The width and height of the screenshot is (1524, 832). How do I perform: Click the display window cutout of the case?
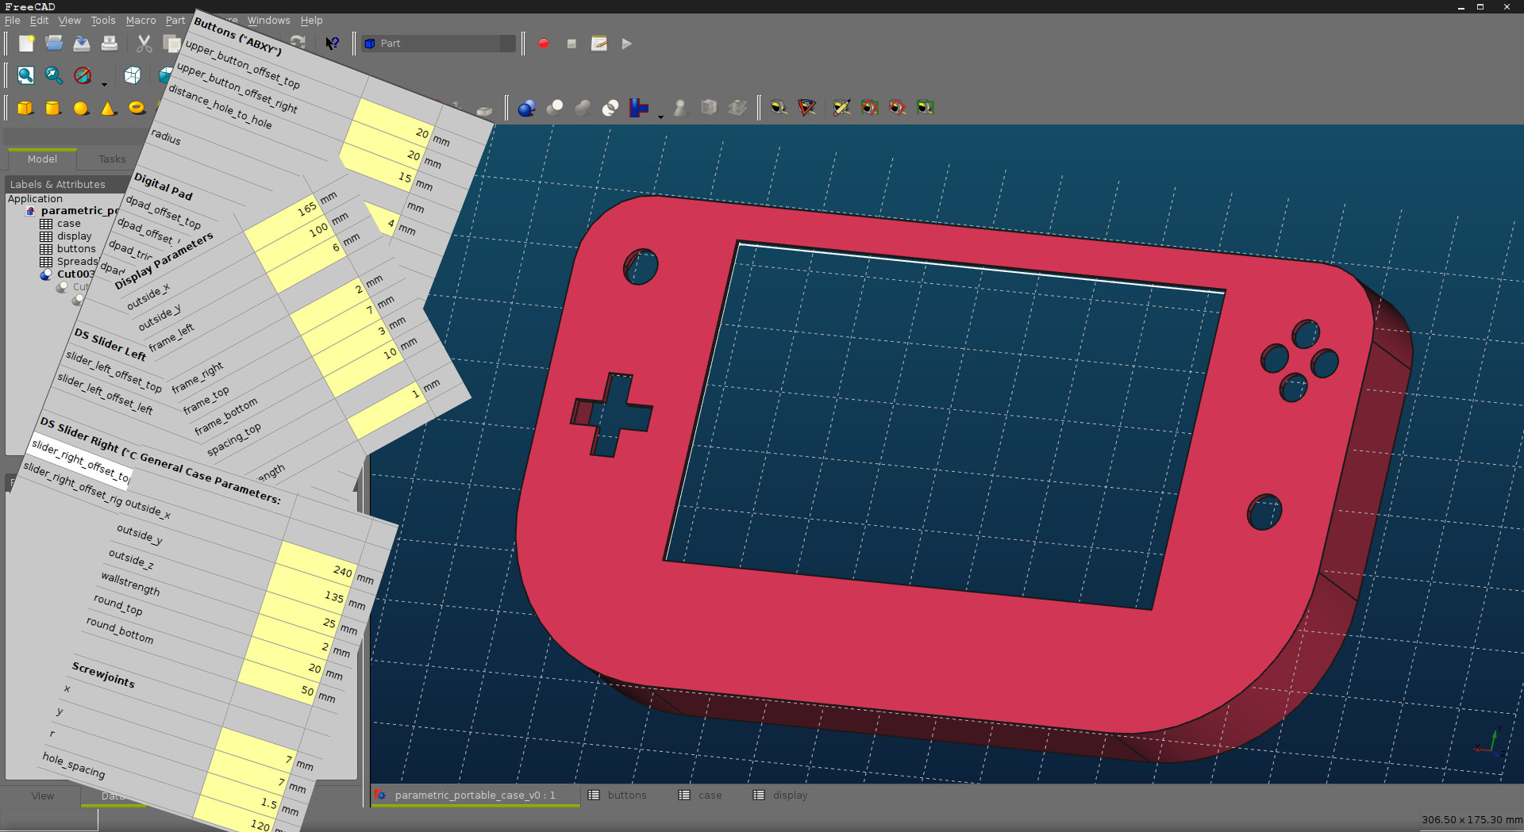pyautogui.click(x=945, y=426)
